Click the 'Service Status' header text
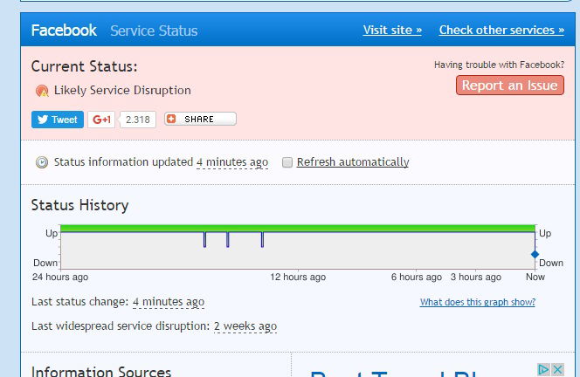Screen dimensions: 580x377 (x=154, y=31)
